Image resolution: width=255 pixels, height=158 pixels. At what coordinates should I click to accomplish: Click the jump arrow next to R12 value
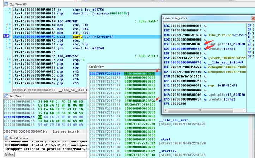(205, 85)
